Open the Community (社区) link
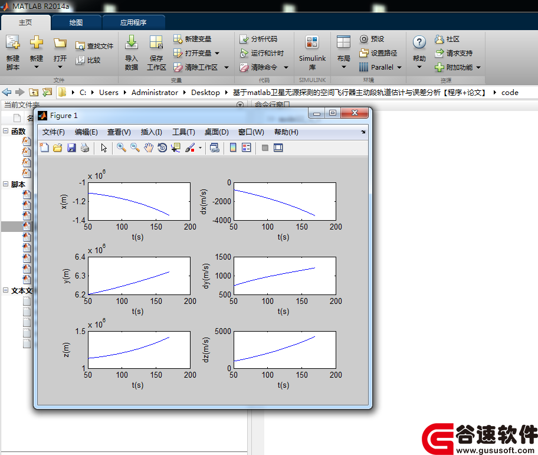Viewport: 538px width, 455px height. tap(447, 39)
